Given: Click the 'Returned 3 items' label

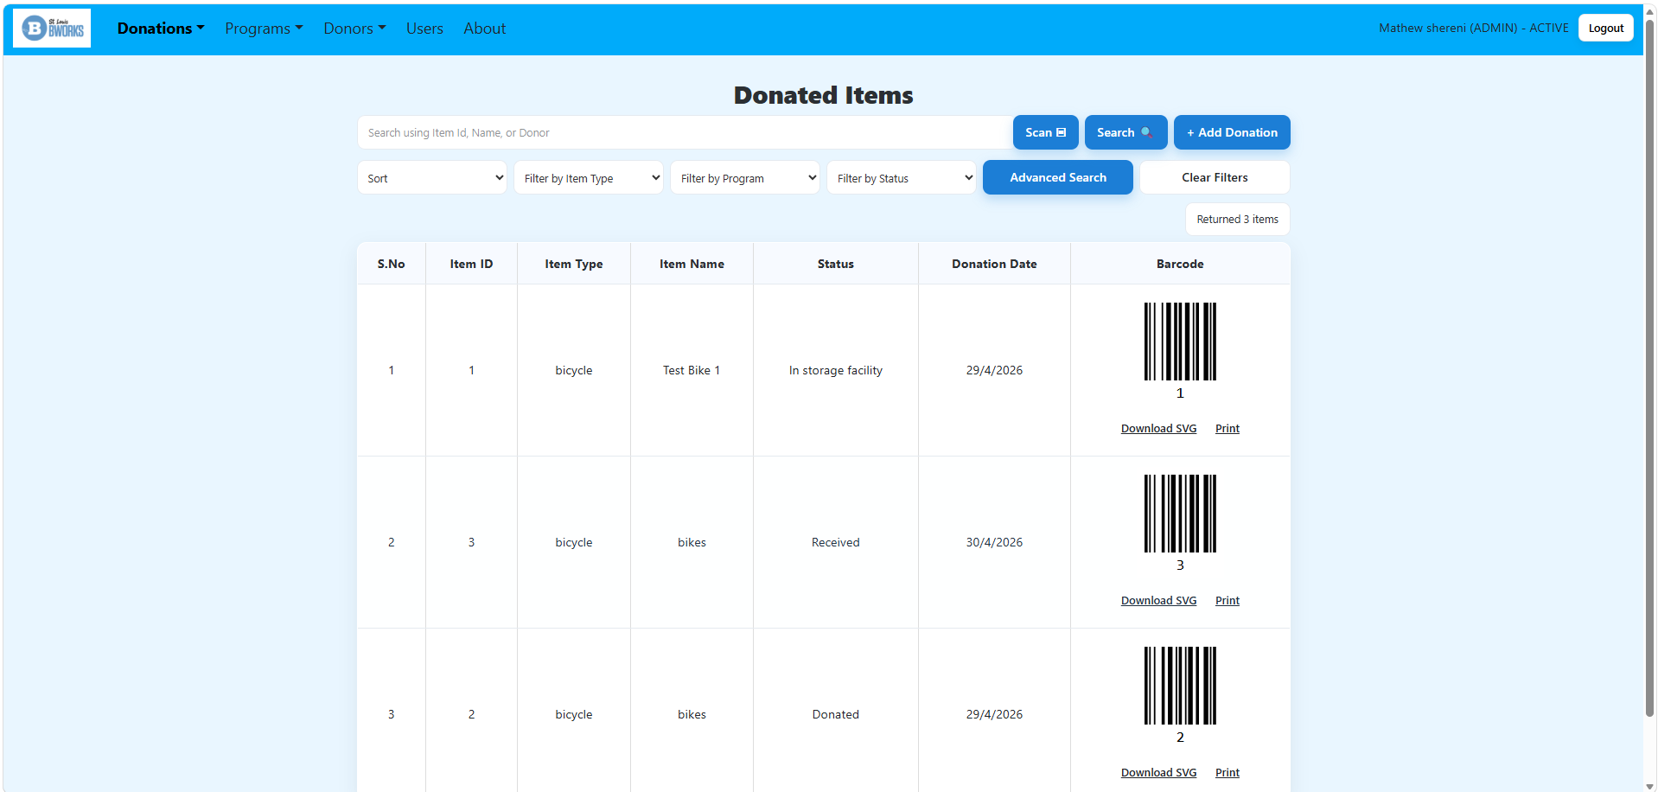Looking at the screenshot, I should pyautogui.click(x=1237, y=220).
